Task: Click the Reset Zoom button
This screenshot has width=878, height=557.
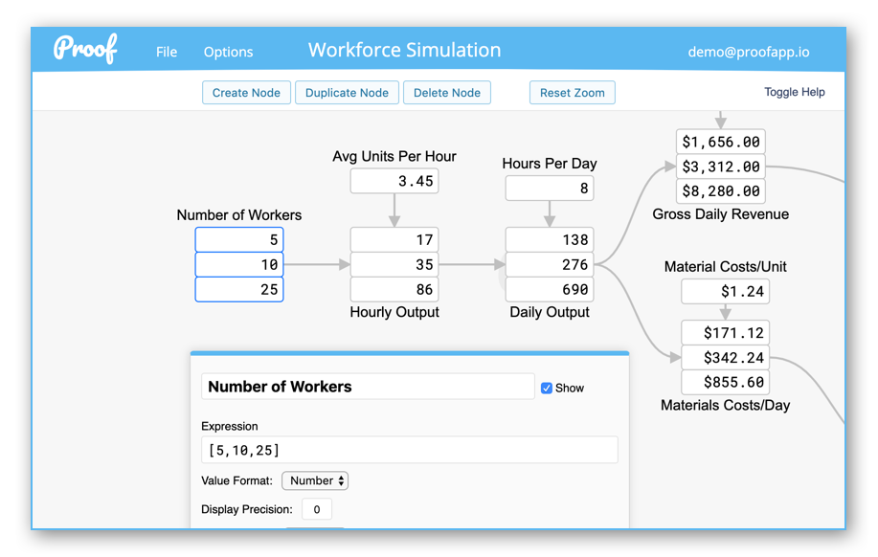Action: click(573, 93)
